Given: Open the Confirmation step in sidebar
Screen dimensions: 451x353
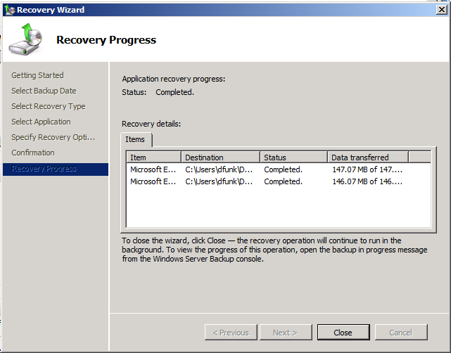Looking at the screenshot, I should [33, 153].
